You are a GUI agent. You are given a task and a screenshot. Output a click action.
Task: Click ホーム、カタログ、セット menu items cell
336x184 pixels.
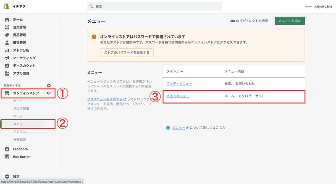pyautogui.click(x=244, y=96)
